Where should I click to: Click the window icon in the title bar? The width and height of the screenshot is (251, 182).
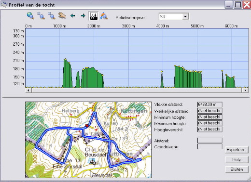click(4, 5)
